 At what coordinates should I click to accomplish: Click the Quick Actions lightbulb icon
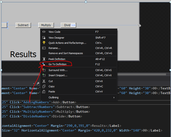[x=44, y=43]
